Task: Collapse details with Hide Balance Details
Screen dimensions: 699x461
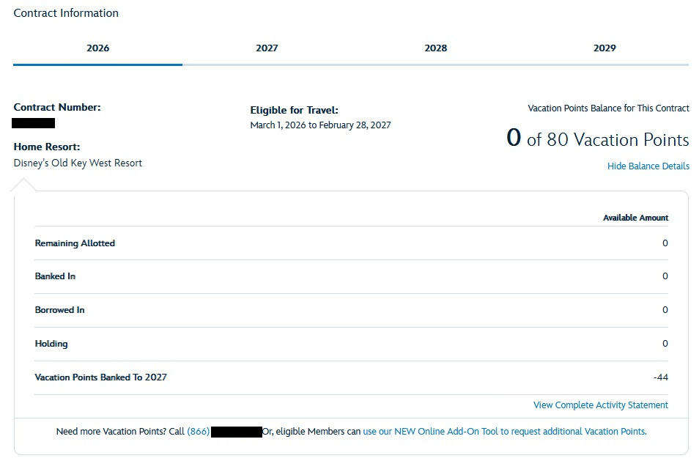Action: 648,166
